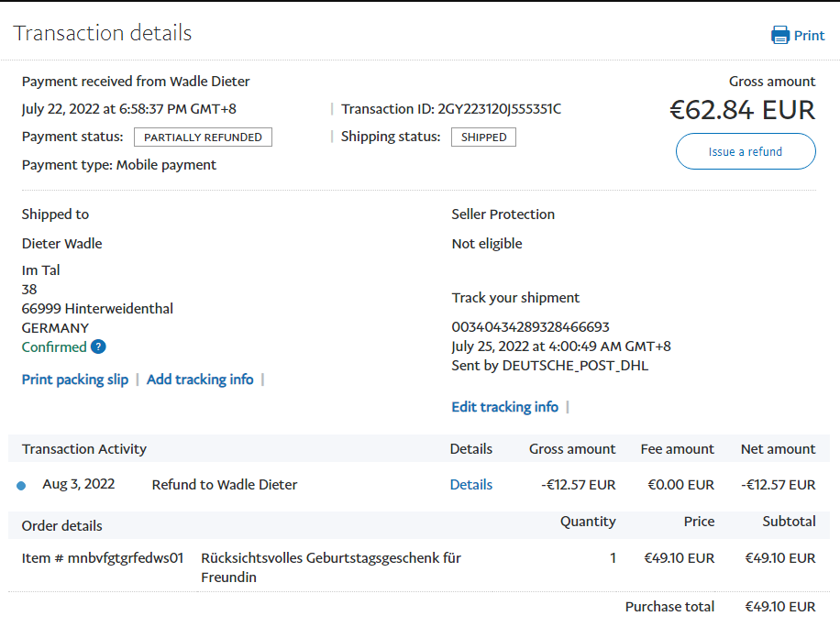Screen dimensions: 840x627
Task: Click Refund to Wadle Dieter entry
Action: (x=225, y=485)
